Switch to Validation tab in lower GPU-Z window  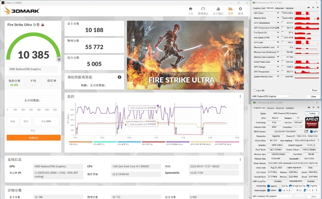(x=290, y=108)
